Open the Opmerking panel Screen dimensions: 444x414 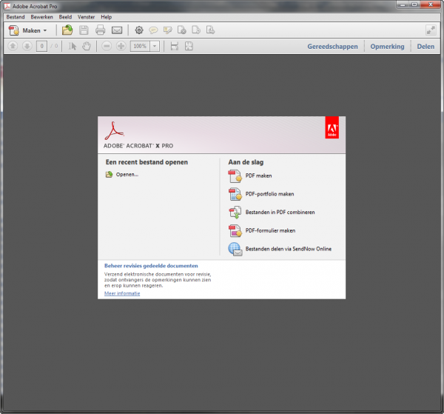[387, 47]
